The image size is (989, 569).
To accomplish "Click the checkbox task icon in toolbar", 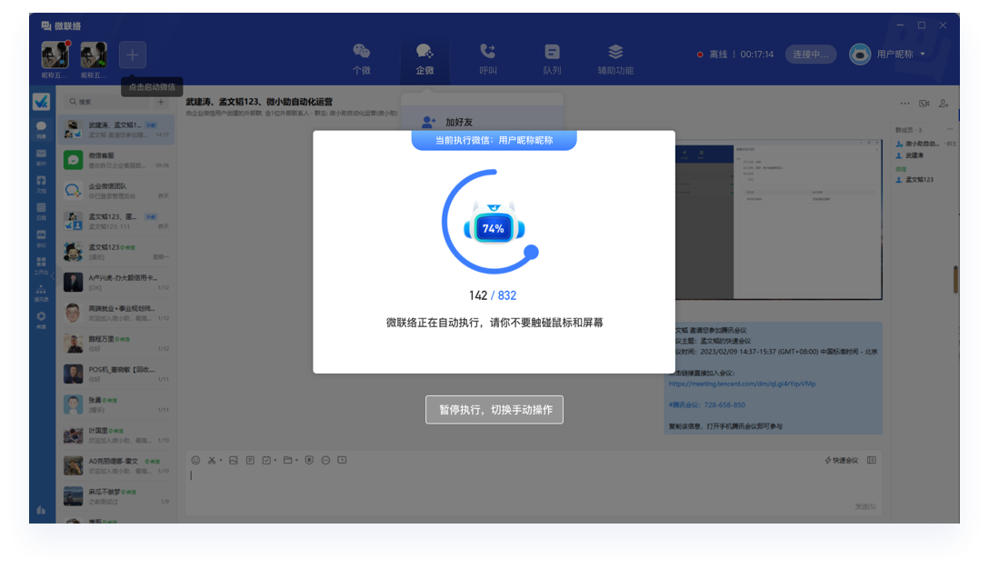I will click(x=266, y=461).
